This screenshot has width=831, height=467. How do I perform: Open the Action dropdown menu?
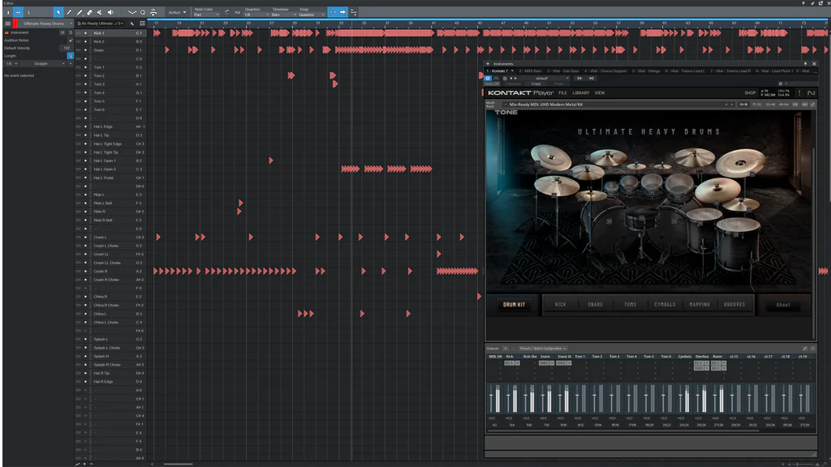177,12
